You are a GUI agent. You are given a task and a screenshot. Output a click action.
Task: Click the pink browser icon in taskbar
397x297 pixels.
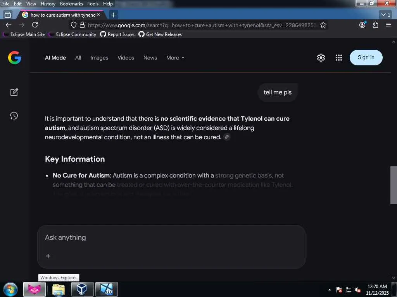pyautogui.click(x=35, y=289)
